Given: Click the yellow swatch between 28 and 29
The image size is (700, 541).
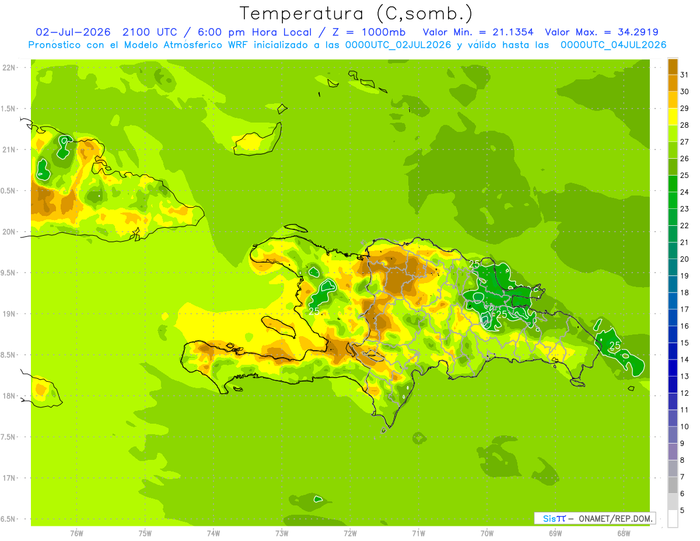Looking at the screenshot, I should pos(673,117).
